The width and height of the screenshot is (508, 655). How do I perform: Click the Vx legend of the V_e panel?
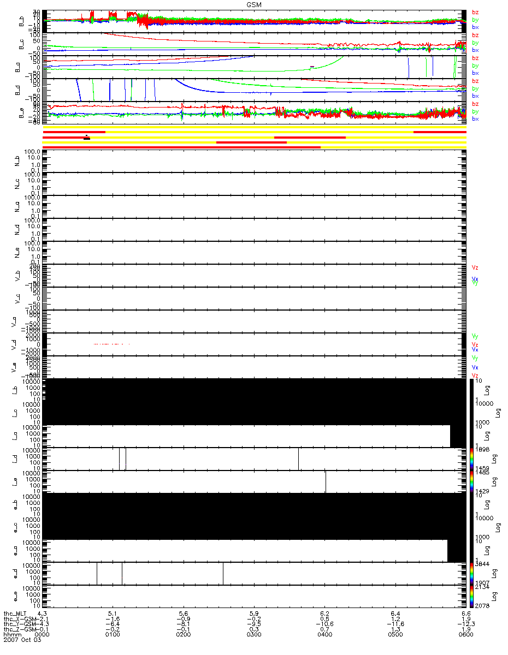pos(475,367)
